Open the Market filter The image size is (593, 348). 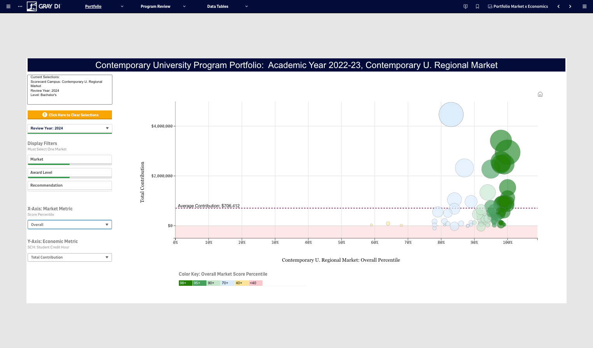pyautogui.click(x=70, y=159)
